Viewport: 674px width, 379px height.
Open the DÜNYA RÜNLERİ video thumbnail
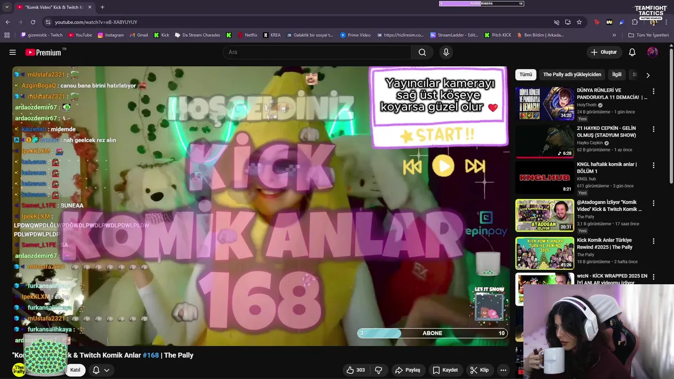[544, 103]
